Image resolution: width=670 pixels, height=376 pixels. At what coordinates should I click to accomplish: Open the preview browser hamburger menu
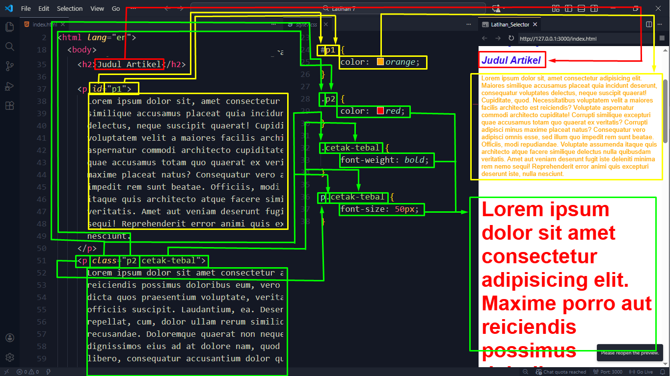662,38
